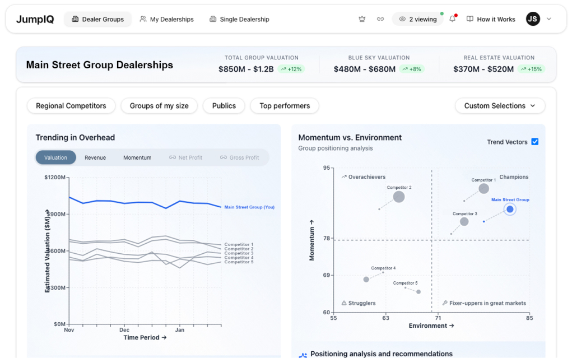Click the Competitor 2 bubble on chart

(398, 197)
